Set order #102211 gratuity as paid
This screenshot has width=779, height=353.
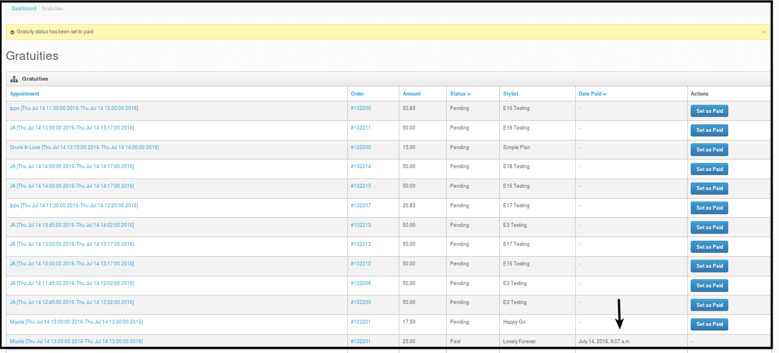[709, 130]
